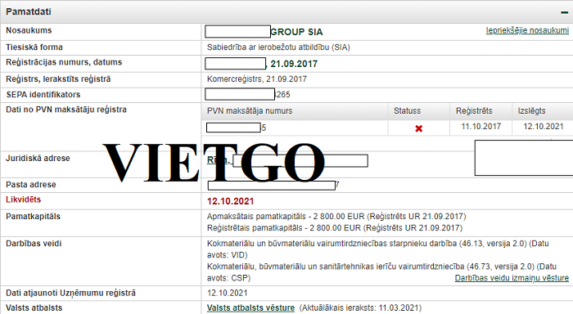Screen dimensions: 573x314
Task: Select the Juridiskā adrese label
Action: 38,158
